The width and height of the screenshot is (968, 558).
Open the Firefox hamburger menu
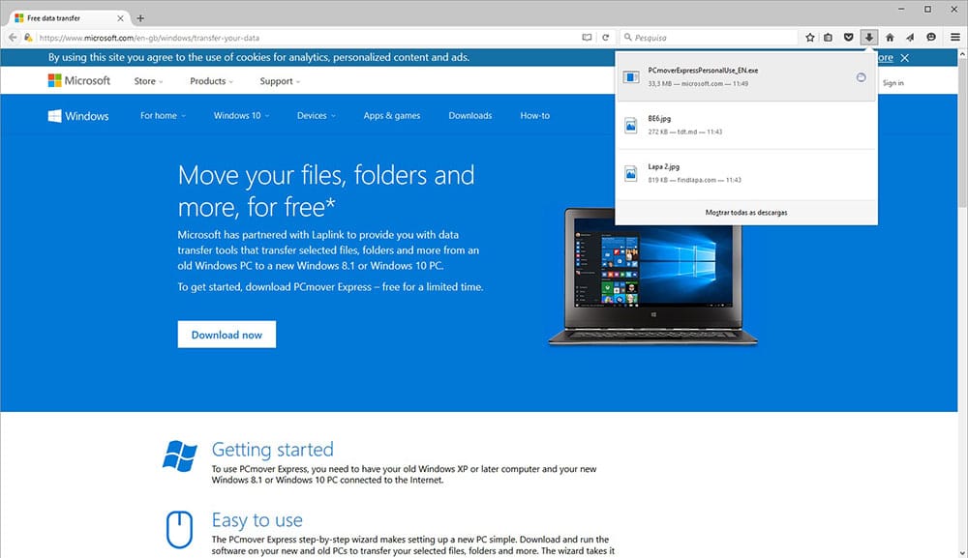point(954,37)
